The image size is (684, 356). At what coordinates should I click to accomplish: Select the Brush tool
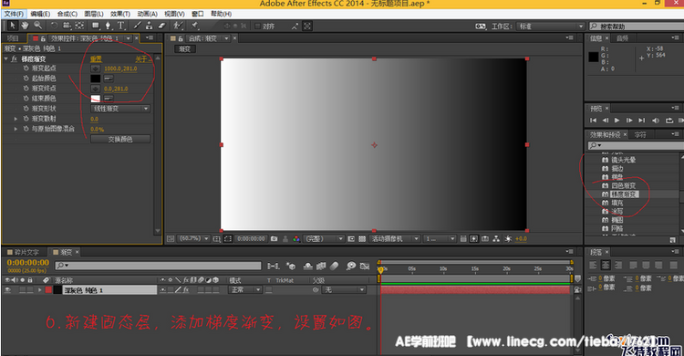point(137,26)
